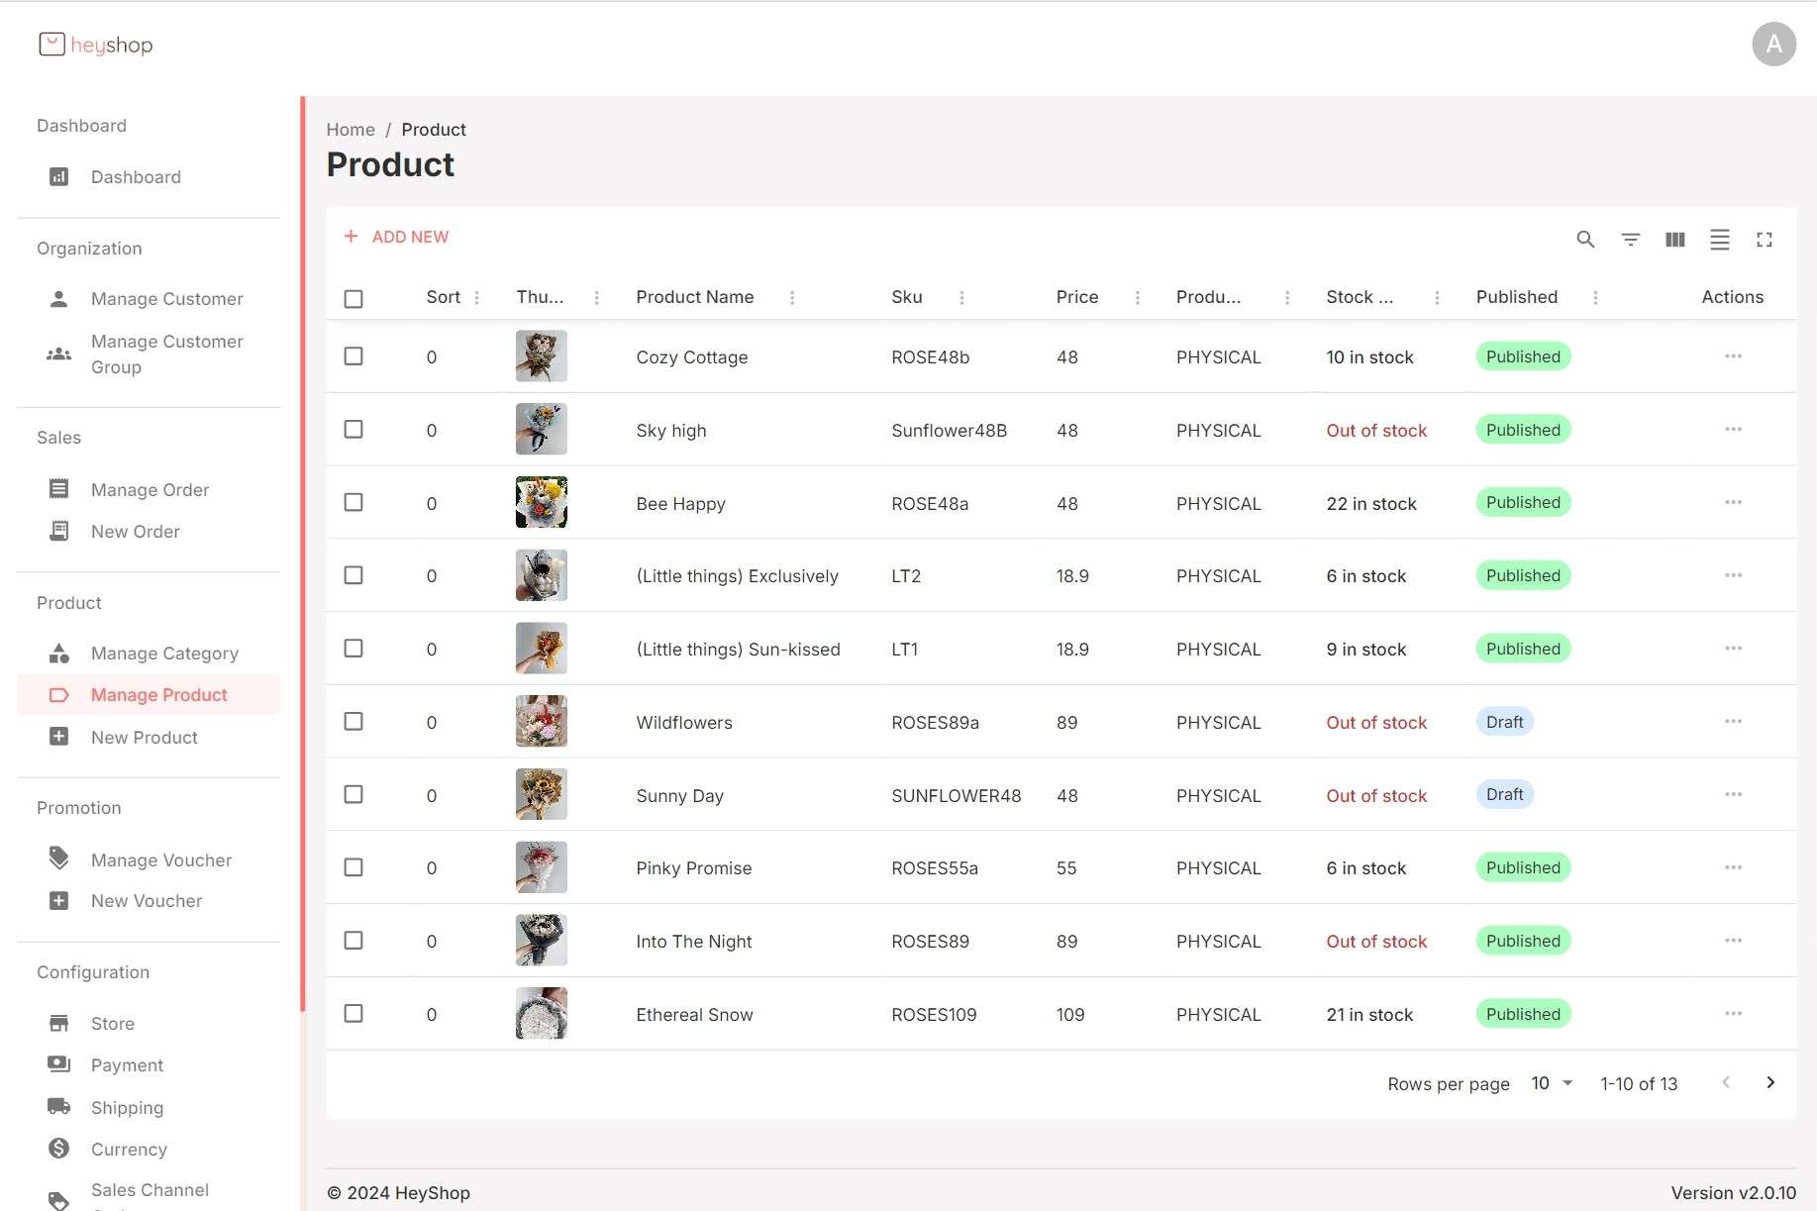Check the Sky high row checkbox
The width and height of the screenshot is (1817, 1211).
click(x=353, y=430)
